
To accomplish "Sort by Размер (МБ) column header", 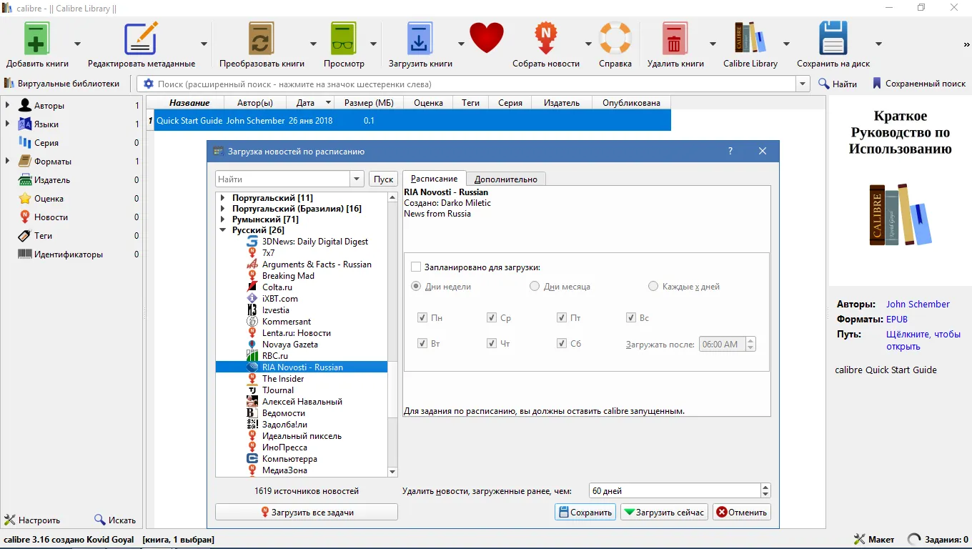I will coord(369,103).
